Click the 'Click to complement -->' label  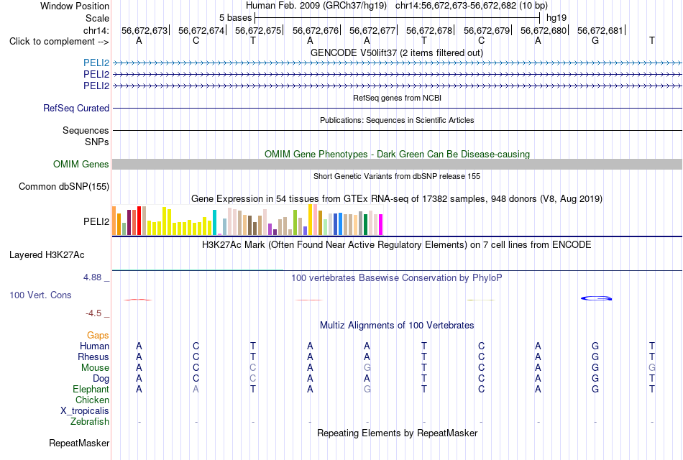(59, 42)
